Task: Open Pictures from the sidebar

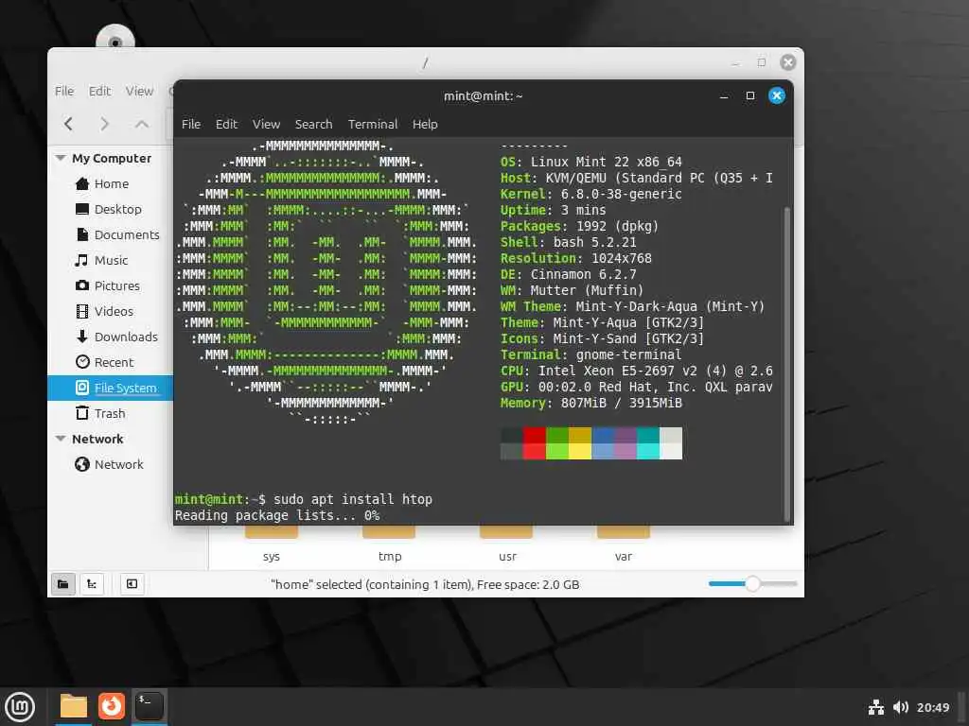Action: coord(110,285)
